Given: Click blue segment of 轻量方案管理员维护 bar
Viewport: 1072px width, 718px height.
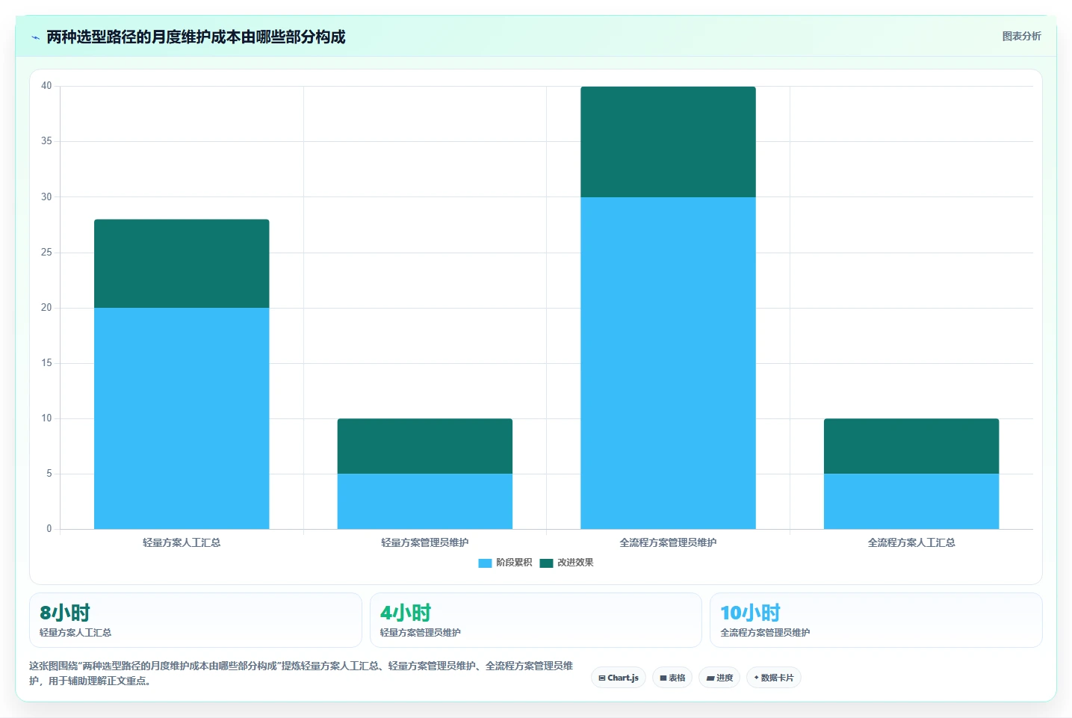Looking at the screenshot, I should (425, 501).
